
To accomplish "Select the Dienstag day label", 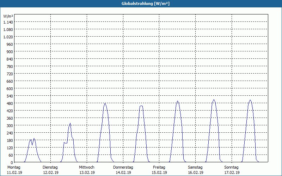I will tap(50, 168).
